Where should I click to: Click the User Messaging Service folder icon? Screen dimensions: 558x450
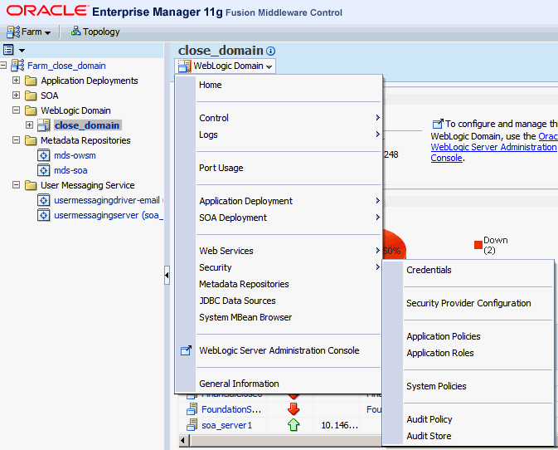click(x=31, y=186)
